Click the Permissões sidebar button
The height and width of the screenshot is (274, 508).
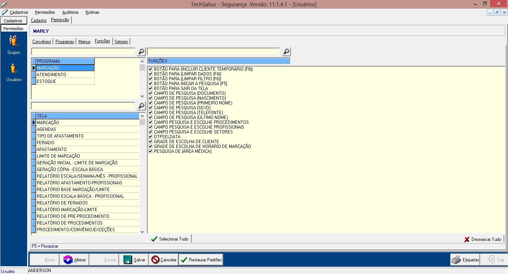tap(13, 29)
